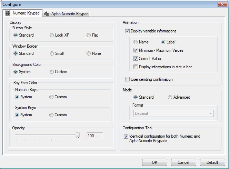Viewport: 229px width, 169px height.
Task: Uncheck Display variable informations
Action: (128, 31)
